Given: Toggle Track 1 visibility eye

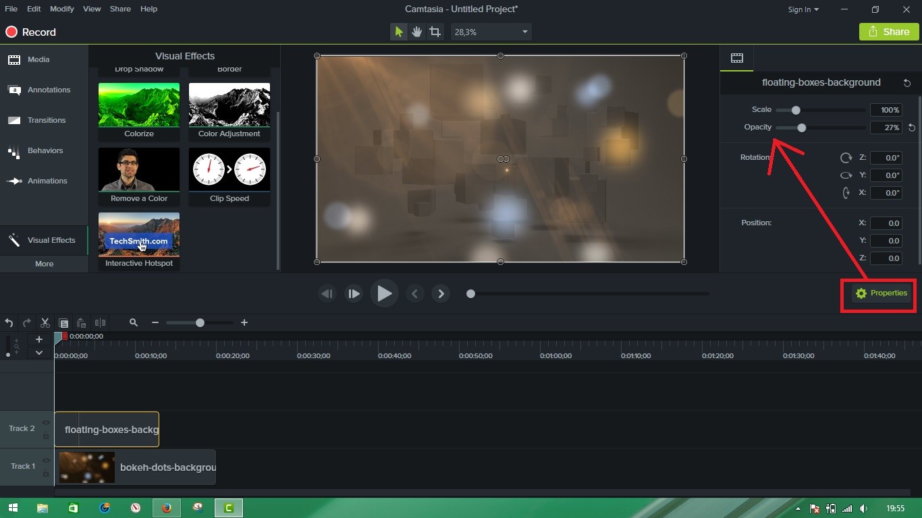Looking at the screenshot, I should click(x=46, y=461).
